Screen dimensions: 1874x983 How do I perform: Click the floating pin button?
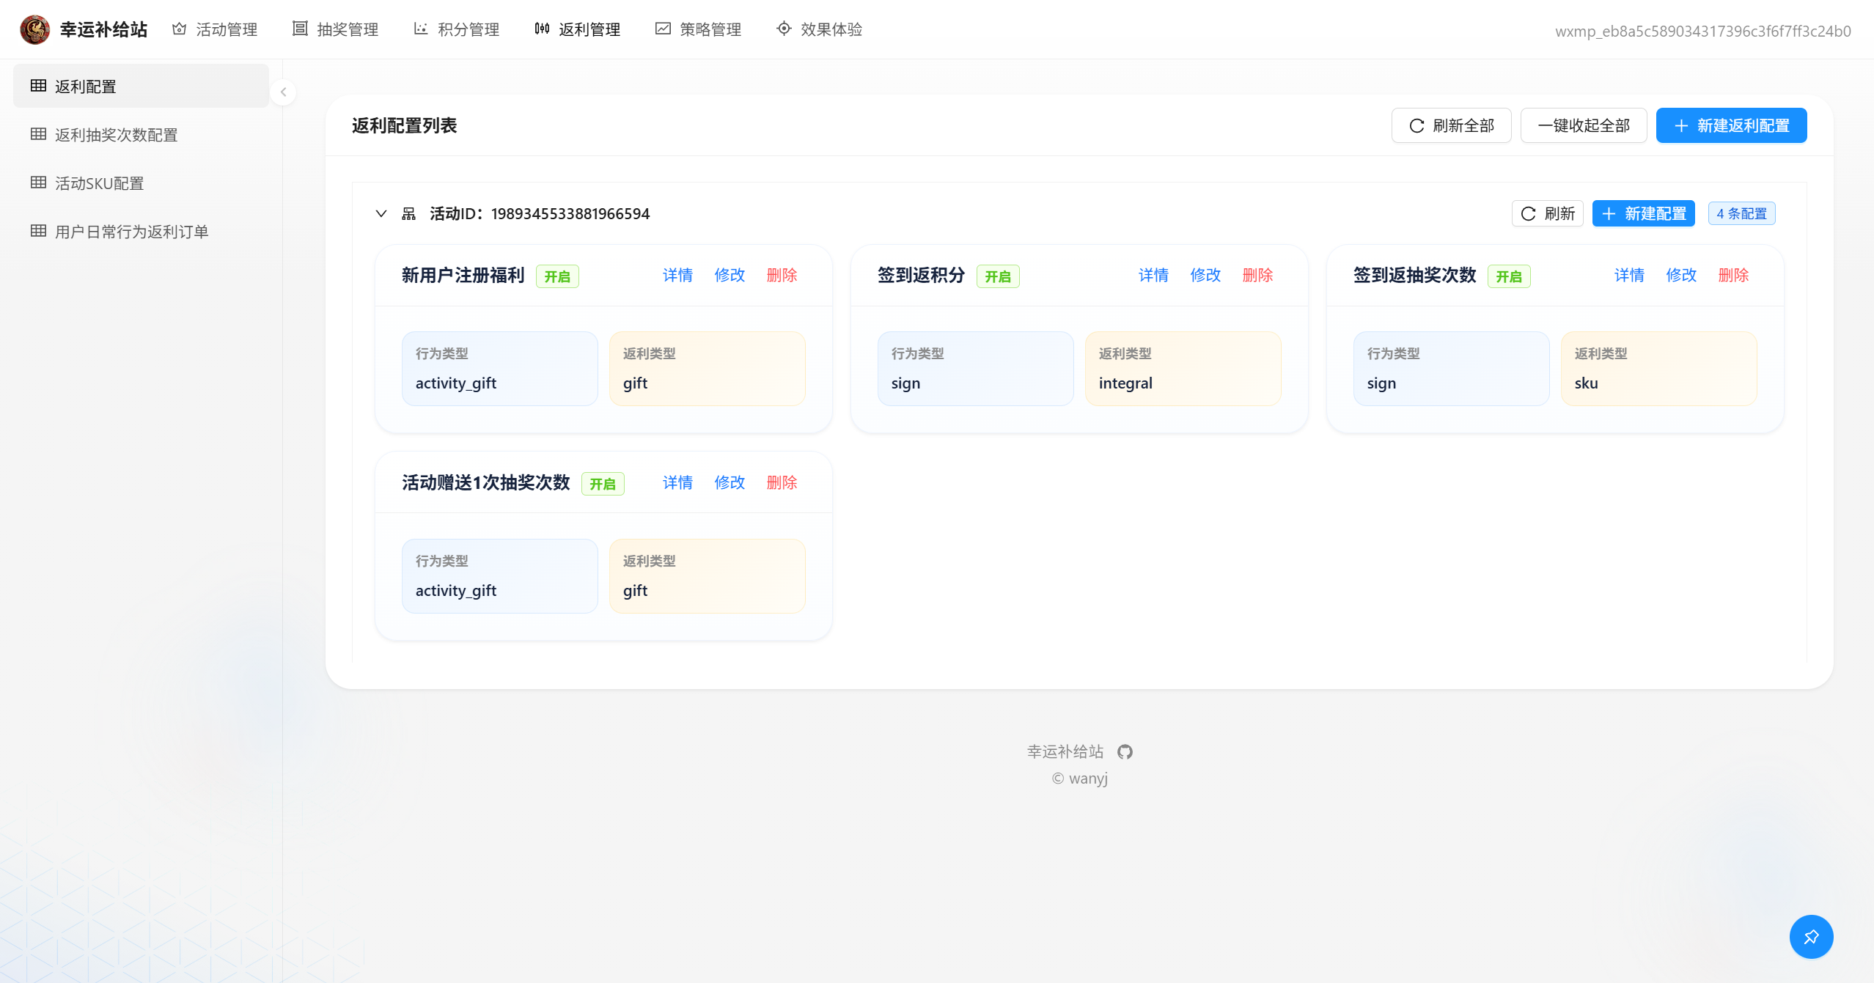pos(1811,937)
